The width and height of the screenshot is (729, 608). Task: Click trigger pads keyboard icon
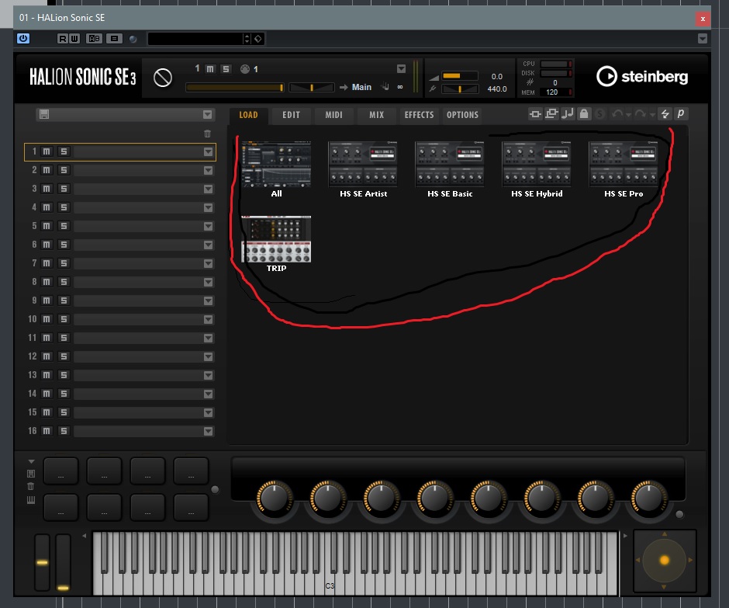coord(31,500)
